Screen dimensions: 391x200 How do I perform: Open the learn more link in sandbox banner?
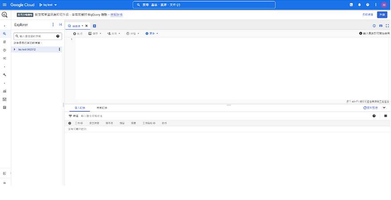pos(116,15)
